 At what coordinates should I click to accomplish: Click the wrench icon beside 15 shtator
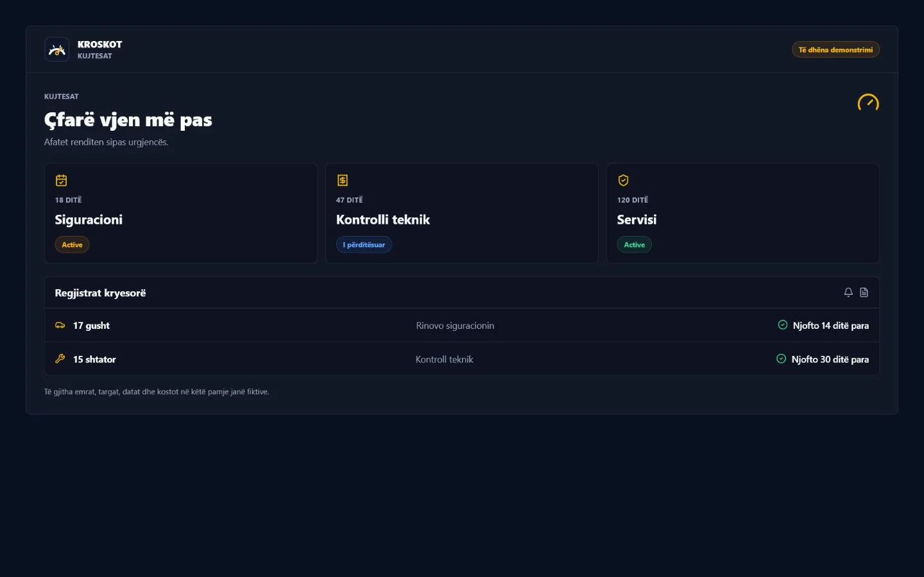(60, 359)
